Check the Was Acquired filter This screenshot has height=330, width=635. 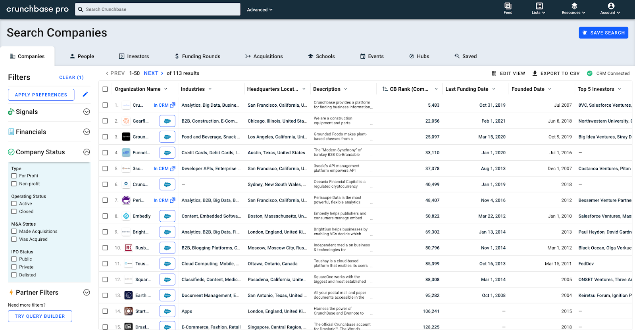(x=14, y=239)
